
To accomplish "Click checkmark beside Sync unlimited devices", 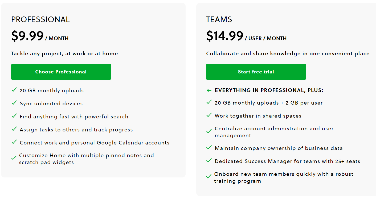I will pos(14,103).
